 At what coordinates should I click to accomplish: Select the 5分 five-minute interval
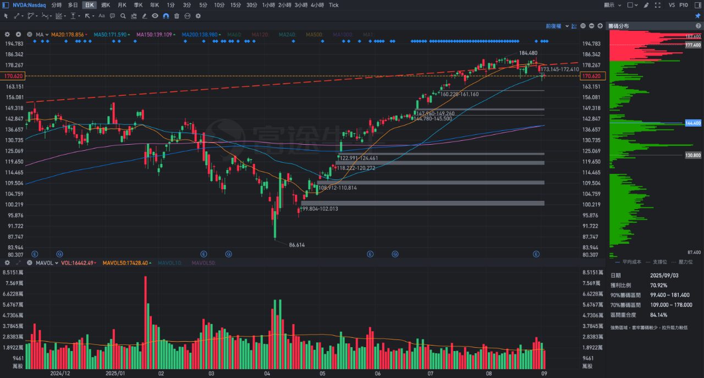point(204,5)
